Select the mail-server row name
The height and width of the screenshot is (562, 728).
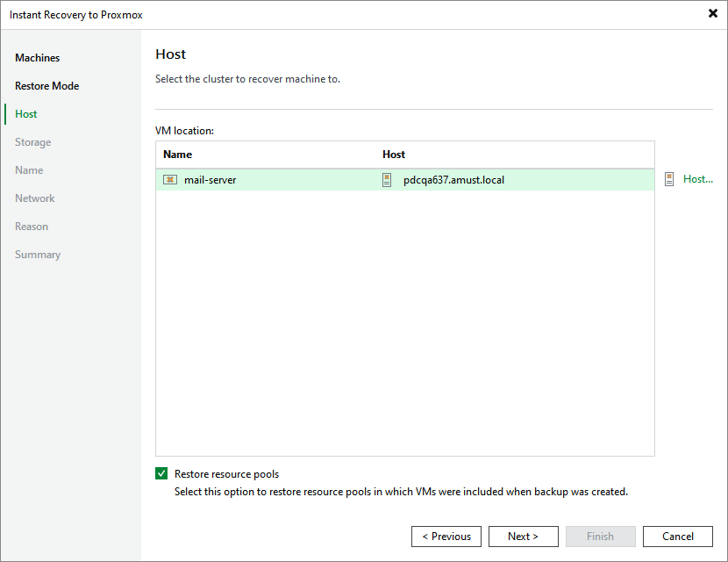210,180
